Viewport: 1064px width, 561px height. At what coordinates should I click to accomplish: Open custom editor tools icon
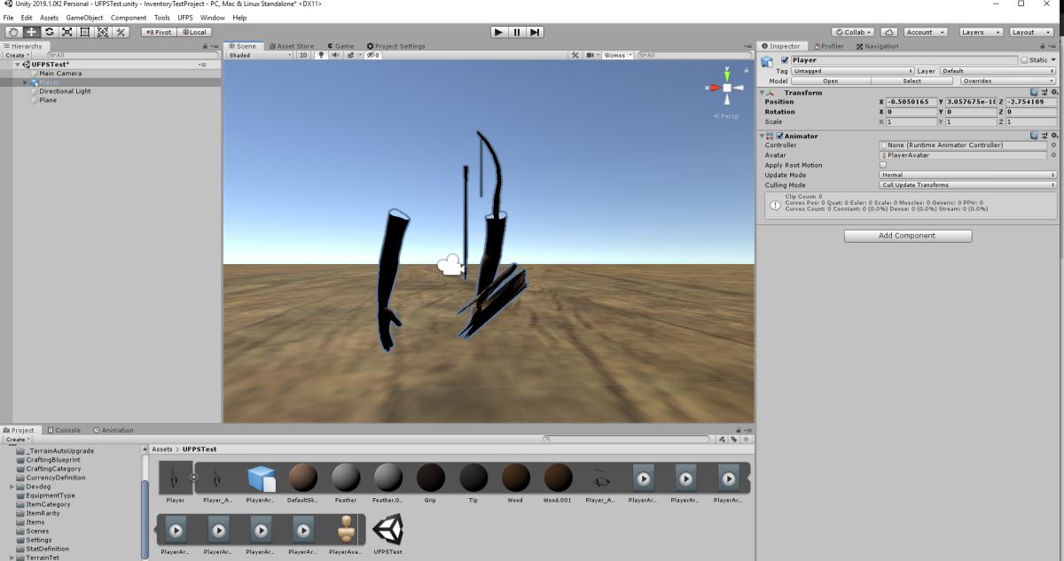pos(121,32)
